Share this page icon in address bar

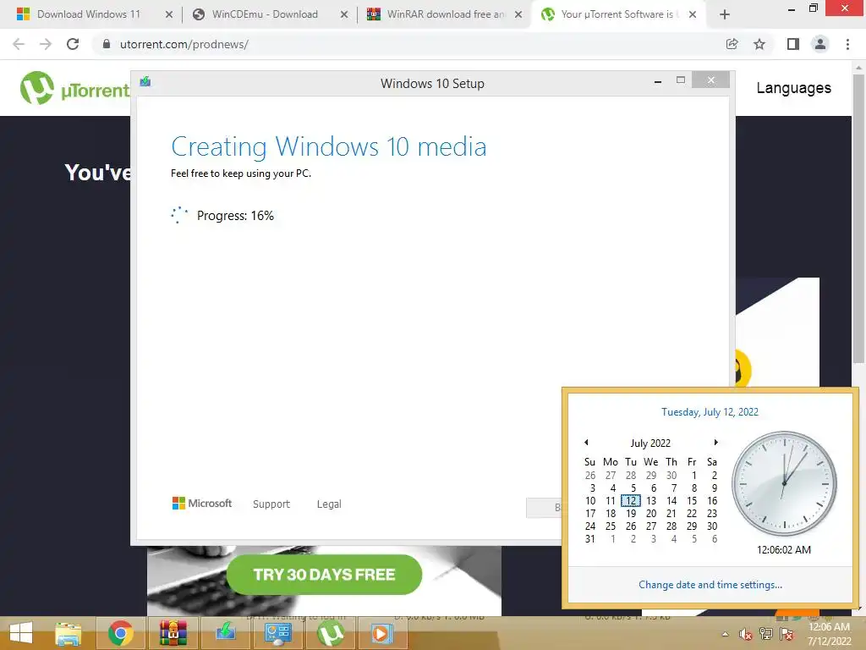tap(732, 44)
